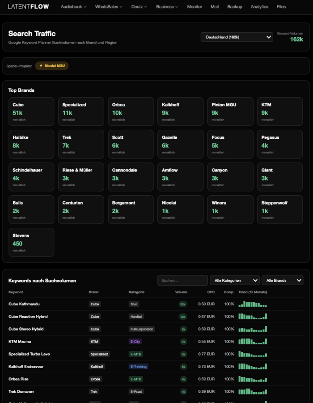Open the Files section
The image size is (313, 403).
click(281, 7)
